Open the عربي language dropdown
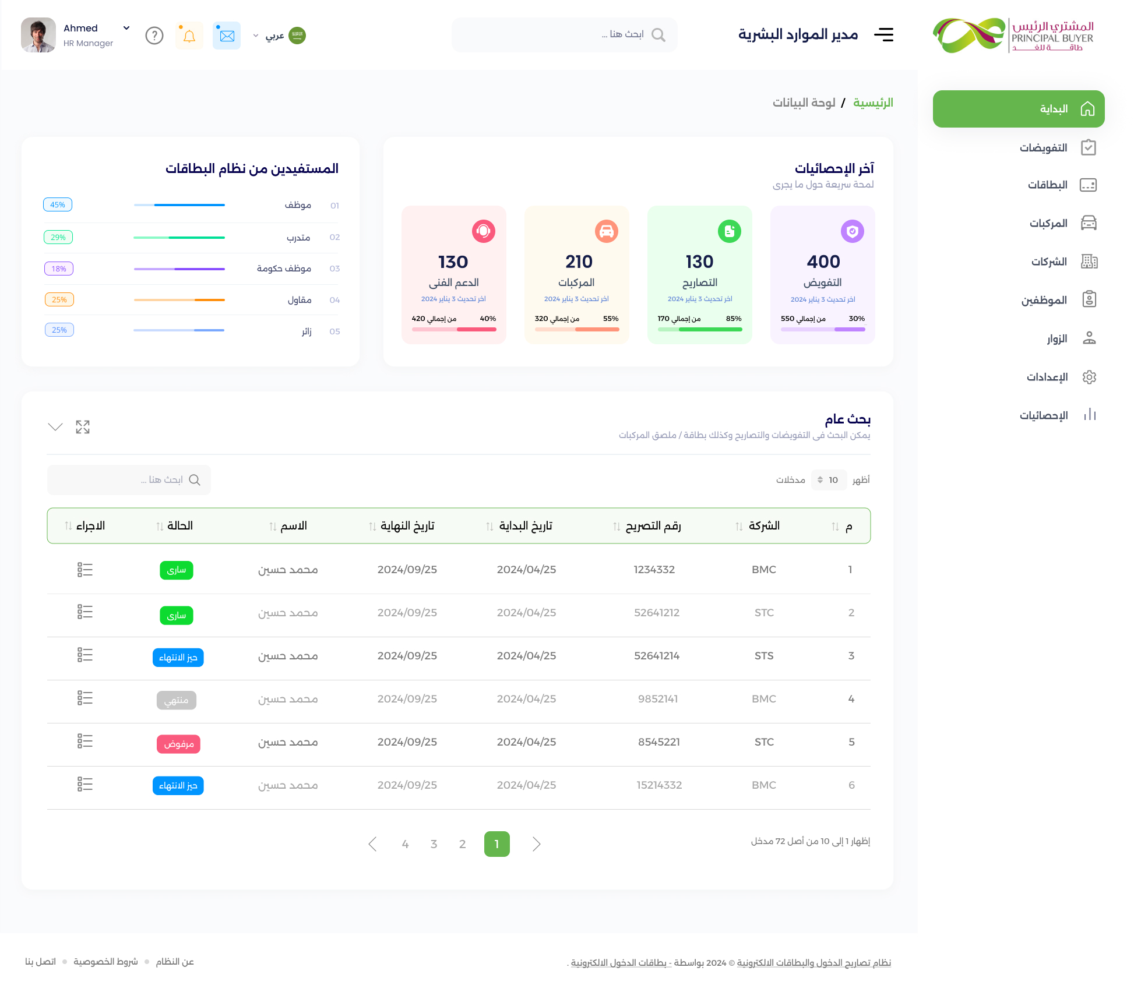1134x992 pixels. 280,36
